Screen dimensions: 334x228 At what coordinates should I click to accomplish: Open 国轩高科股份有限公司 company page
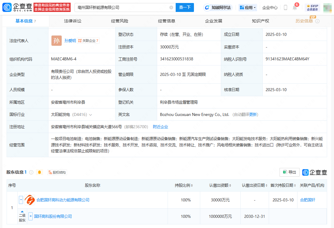click(x=53, y=216)
